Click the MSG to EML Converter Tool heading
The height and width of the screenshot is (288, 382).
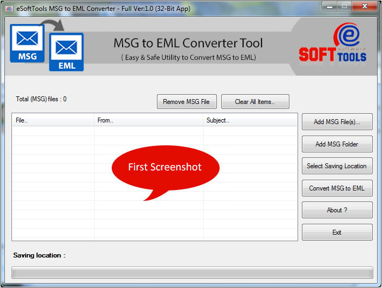188,43
